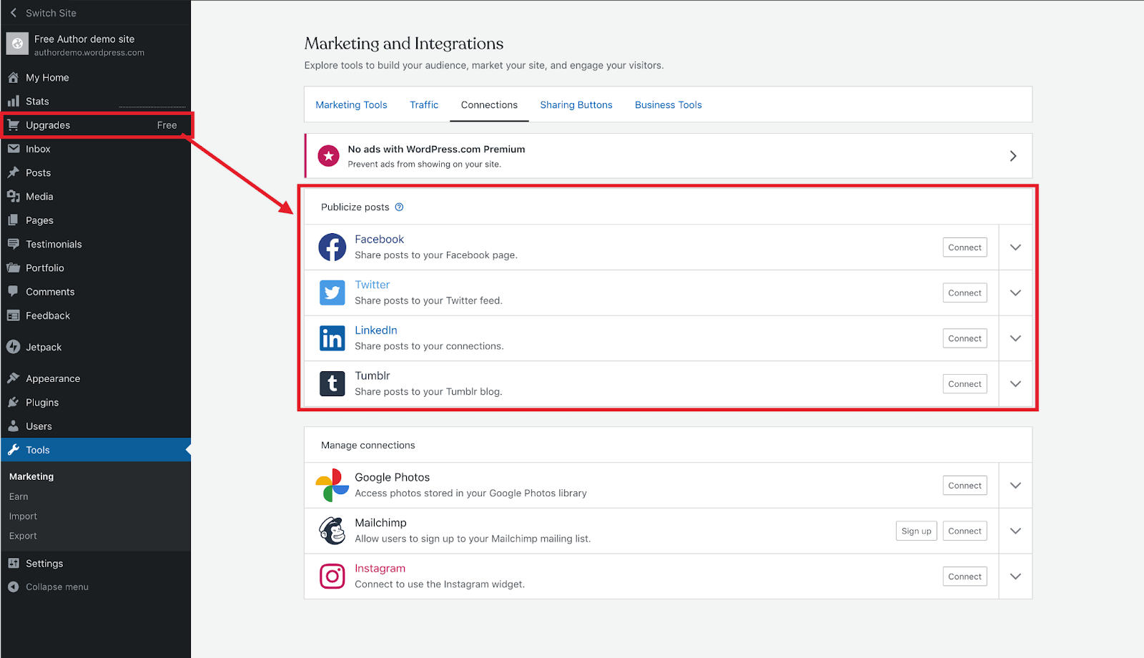Click the Instagram camera logo icon
The image size is (1144, 658).
coord(332,576)
